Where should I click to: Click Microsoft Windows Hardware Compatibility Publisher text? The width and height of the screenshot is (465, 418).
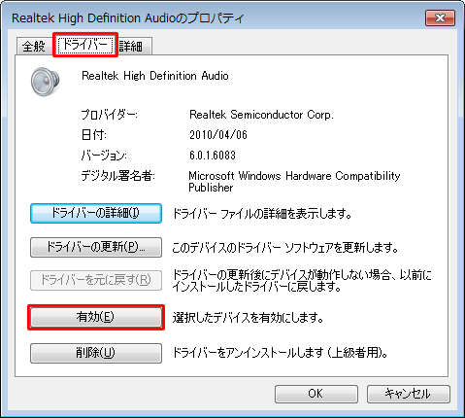[x=294, y=182]
